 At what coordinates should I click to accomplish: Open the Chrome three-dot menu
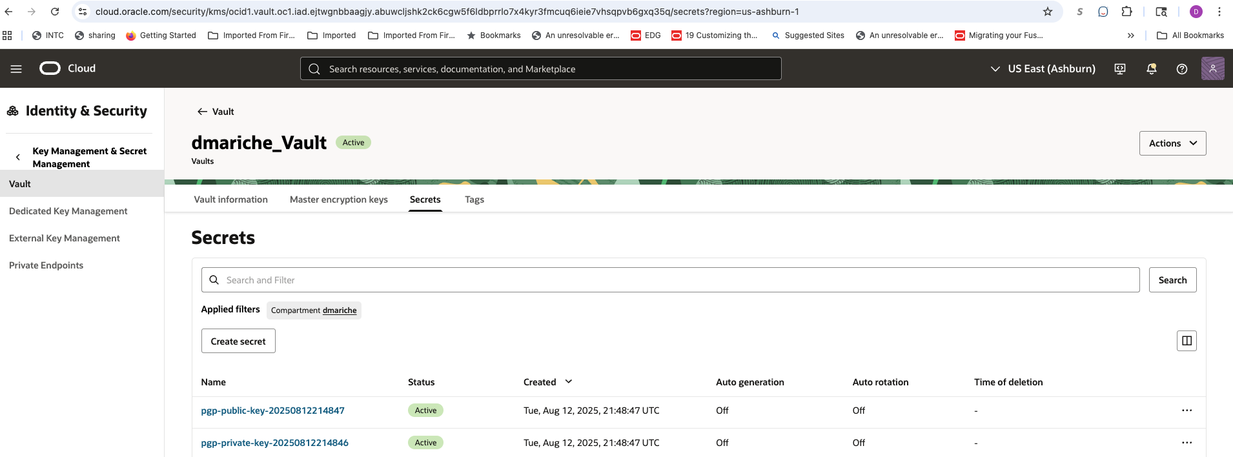pos(1219,12)
